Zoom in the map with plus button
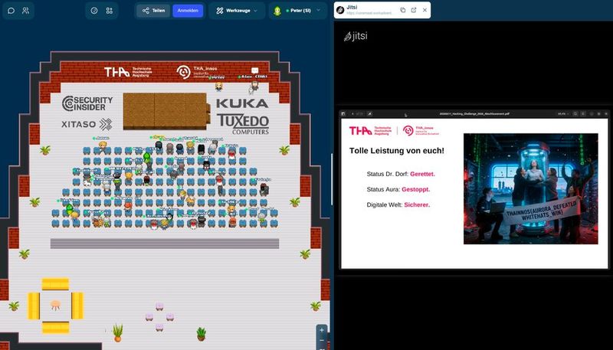This screenshot has width=613, height=350. coord(322,330)
